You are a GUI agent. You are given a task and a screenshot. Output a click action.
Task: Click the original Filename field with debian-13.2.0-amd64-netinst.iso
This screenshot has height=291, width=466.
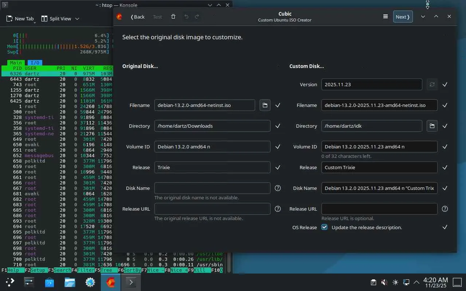coord(205,105)
